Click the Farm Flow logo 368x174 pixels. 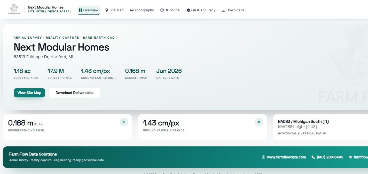(x=14, y=9)
